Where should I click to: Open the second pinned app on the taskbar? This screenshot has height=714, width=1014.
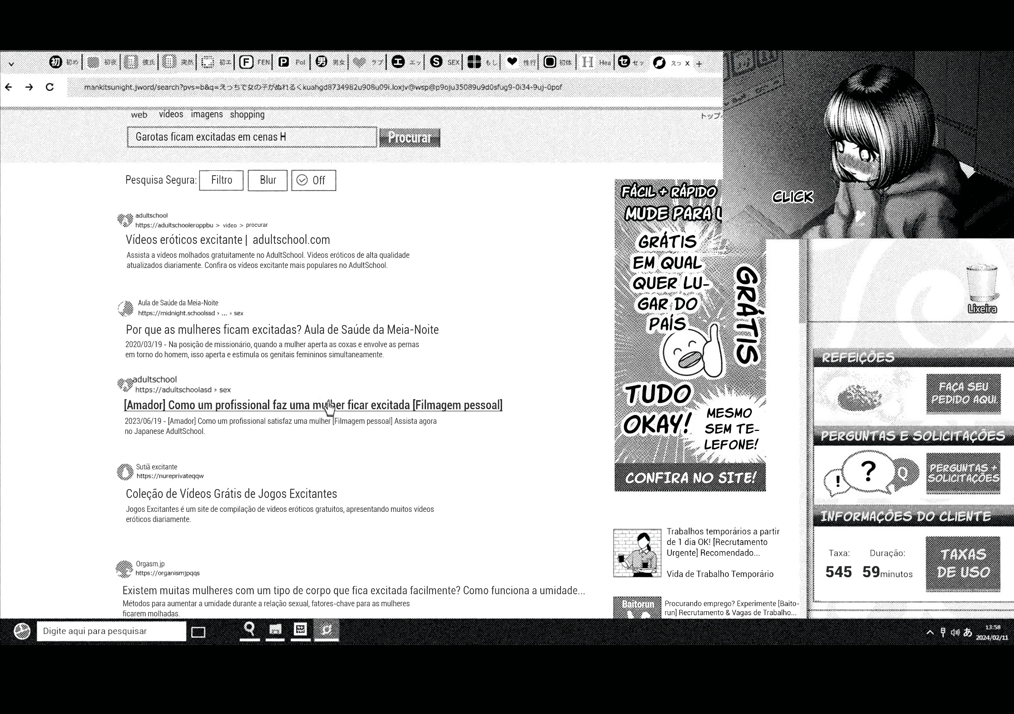pos(275,630)
